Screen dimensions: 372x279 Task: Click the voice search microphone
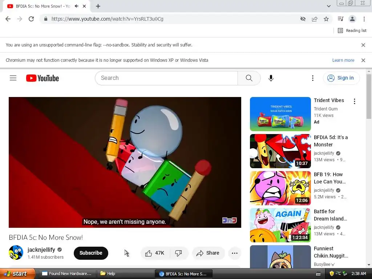click(271, 78)
